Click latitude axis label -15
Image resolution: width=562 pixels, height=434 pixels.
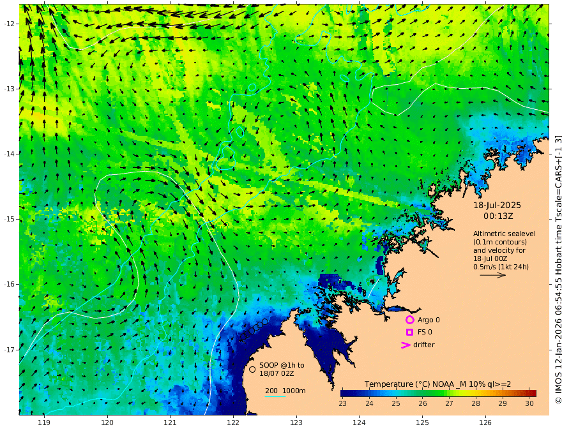click(x=10, y=219)
